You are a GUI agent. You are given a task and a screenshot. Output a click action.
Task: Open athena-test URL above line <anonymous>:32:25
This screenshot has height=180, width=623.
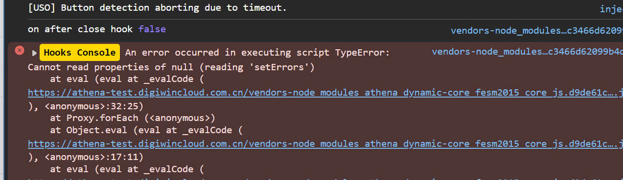pyautogui.click(x=325, y=93)
